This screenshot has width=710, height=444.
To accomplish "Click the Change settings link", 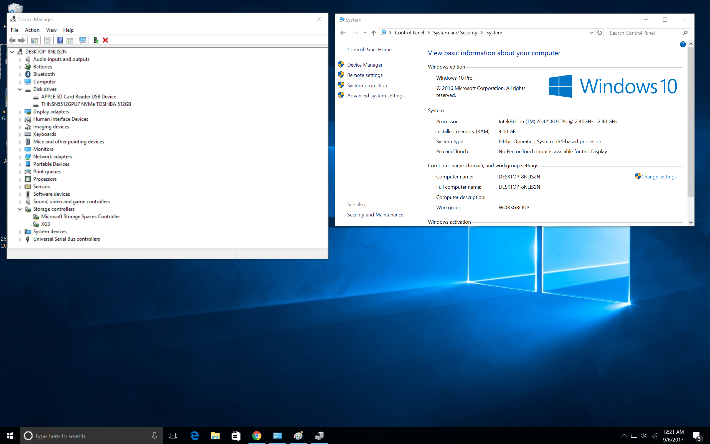I will point(659,177).
